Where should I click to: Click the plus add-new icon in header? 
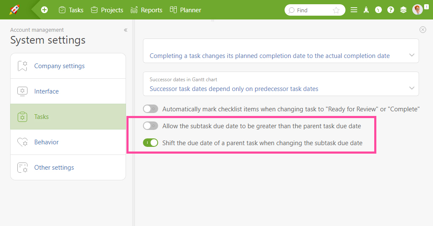coord(44,10)
